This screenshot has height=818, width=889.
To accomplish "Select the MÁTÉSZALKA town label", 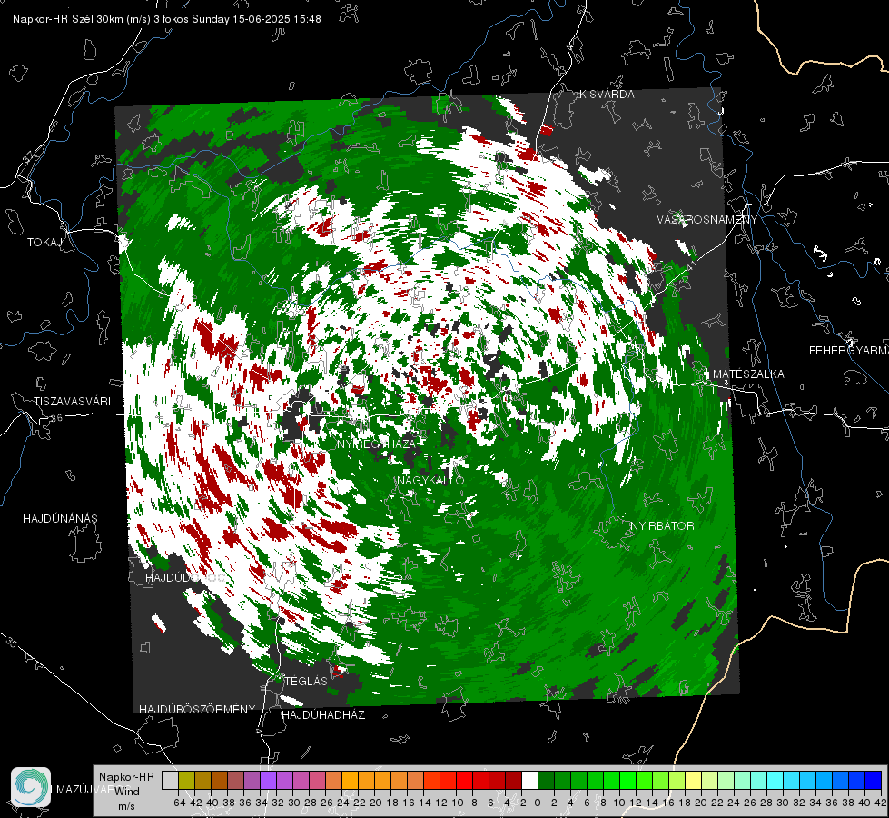I will [748, 374].
